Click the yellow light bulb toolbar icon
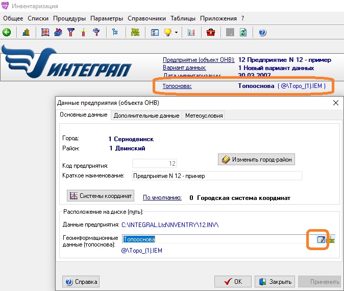Screen dimensions: 344x291 [167, 32]
